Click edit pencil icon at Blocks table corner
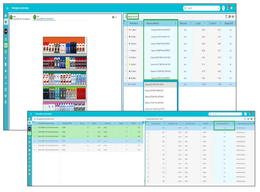260x192 pixels. (x=125, y=22)
